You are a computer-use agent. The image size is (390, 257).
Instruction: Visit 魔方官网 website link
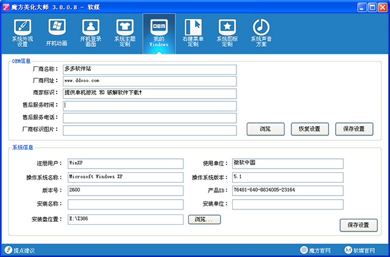[316, 250]
